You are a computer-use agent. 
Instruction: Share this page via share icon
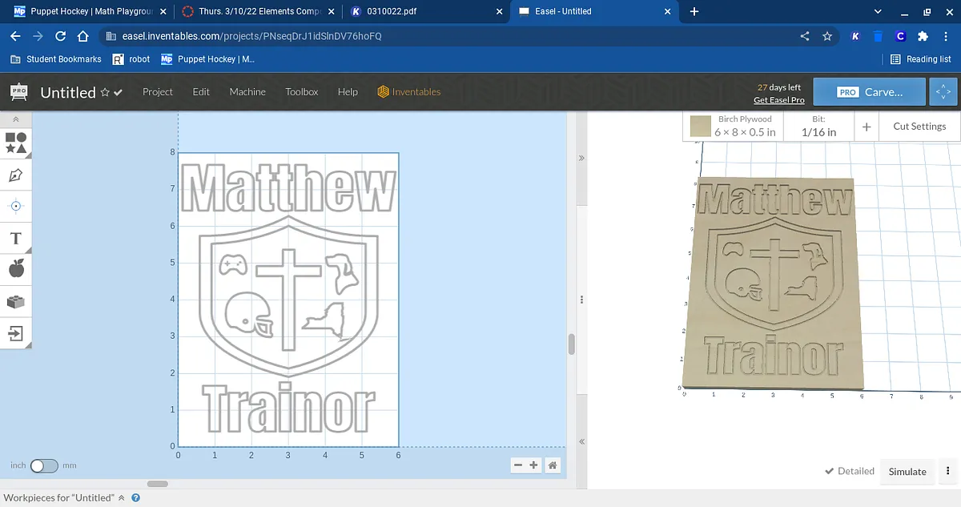click(x=805, y=36)
